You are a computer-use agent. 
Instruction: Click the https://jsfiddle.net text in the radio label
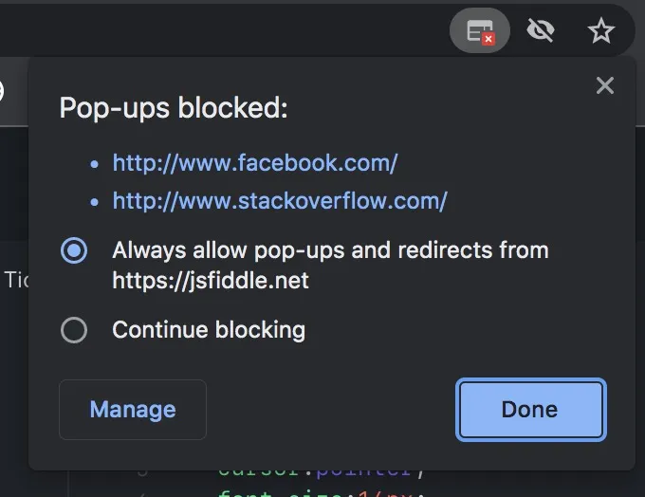pos(211,281)
